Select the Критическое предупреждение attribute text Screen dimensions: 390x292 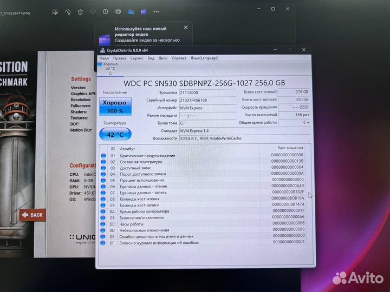147,156
